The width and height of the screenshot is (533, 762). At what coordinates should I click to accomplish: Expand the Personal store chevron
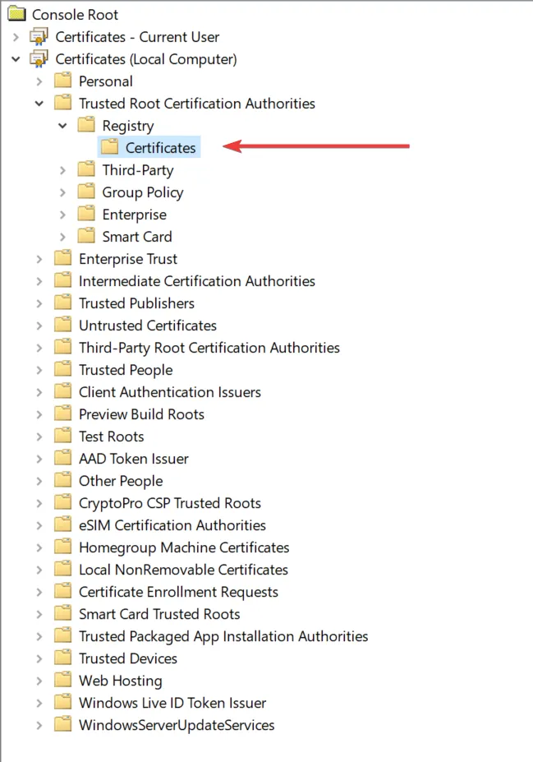pyautogui.click(x=39, y=81)
